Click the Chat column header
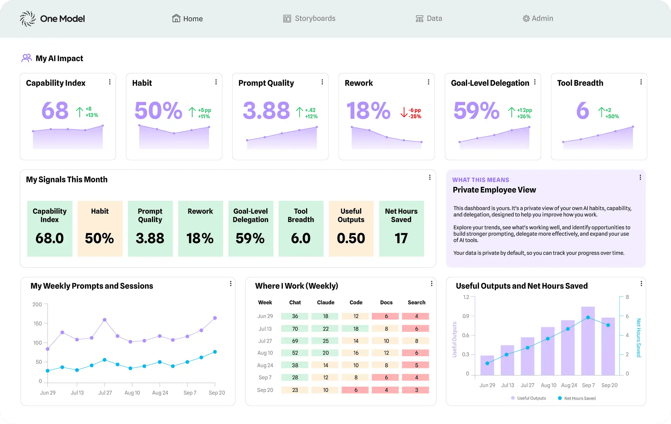The width and height of the screenshot is (671, 424). pos(295,302)
